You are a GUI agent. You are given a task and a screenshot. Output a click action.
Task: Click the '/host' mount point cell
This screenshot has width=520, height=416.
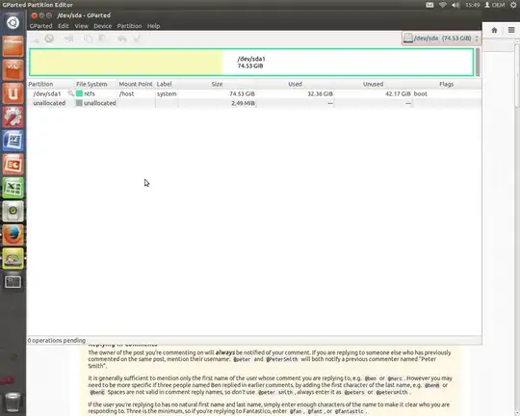pyautogui.click(x=126, y=93)
